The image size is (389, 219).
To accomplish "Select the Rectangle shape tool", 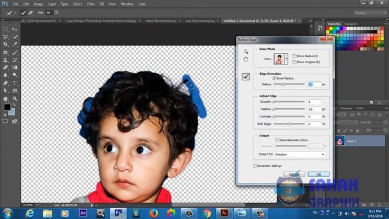I will (15, 91).
